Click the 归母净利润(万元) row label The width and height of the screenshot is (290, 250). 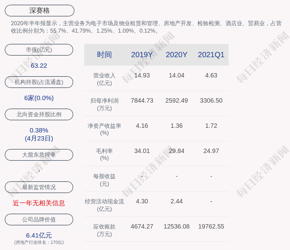pos(104,104)
